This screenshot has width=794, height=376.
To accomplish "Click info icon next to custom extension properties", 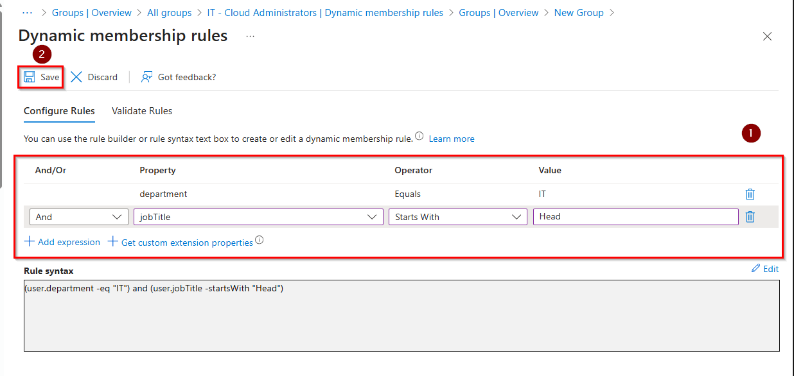I will tap(260, 241).
